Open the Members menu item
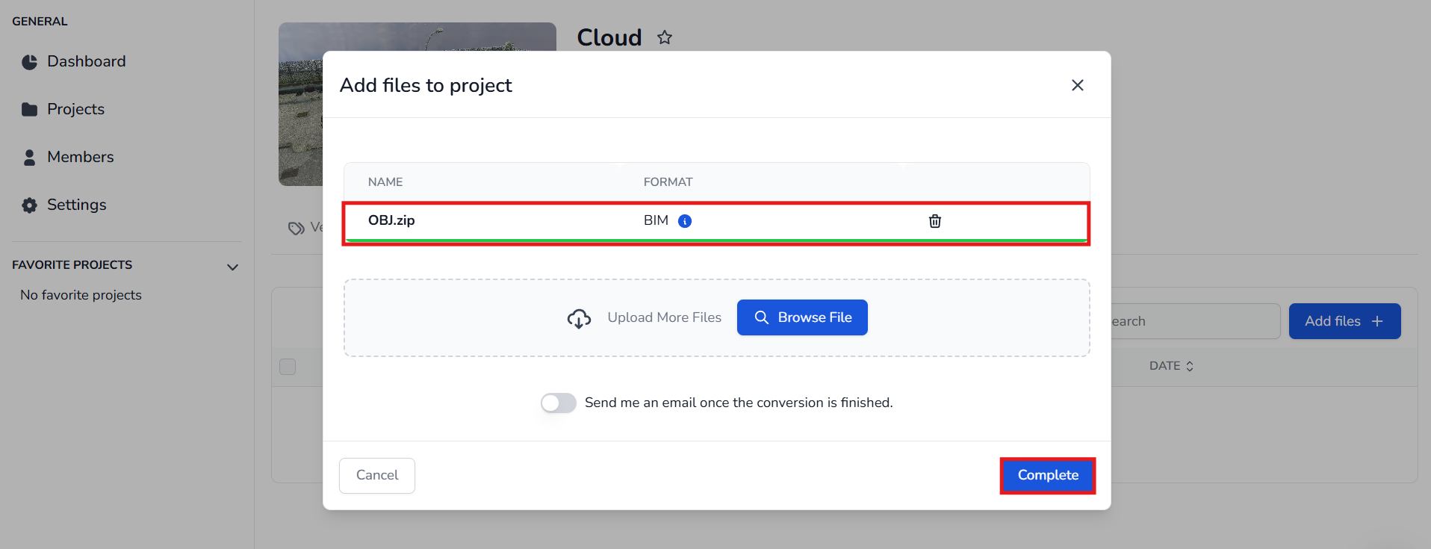 point(80,157)
